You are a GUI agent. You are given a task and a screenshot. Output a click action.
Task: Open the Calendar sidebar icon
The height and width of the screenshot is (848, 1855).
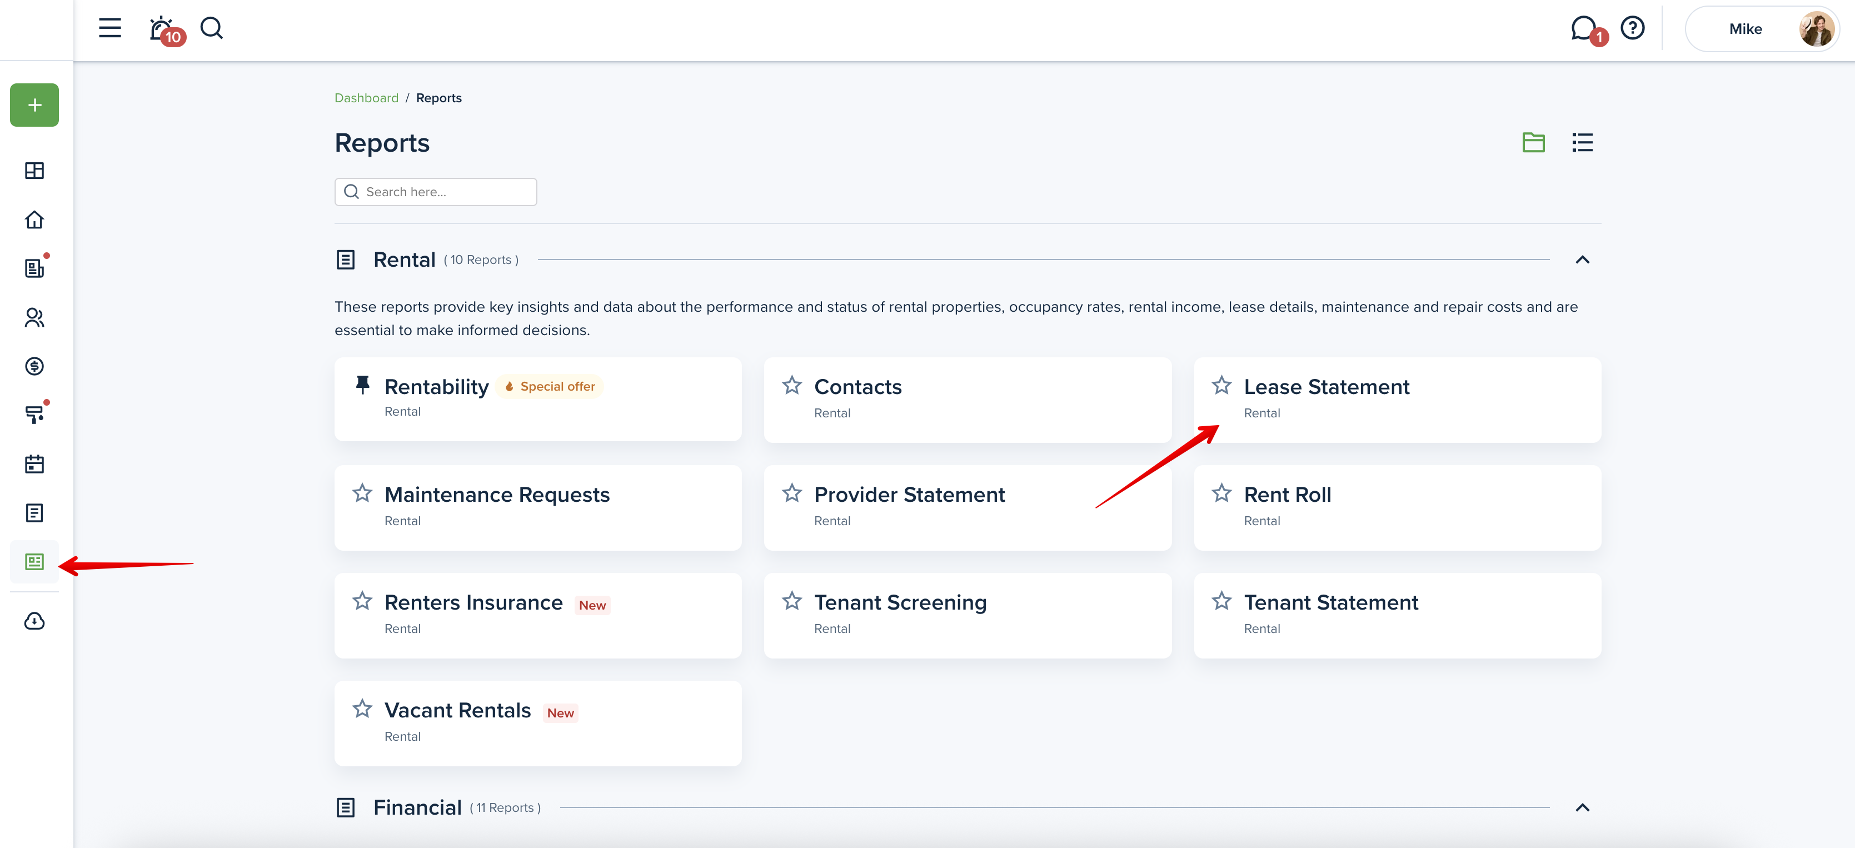[x=34, y=465]
